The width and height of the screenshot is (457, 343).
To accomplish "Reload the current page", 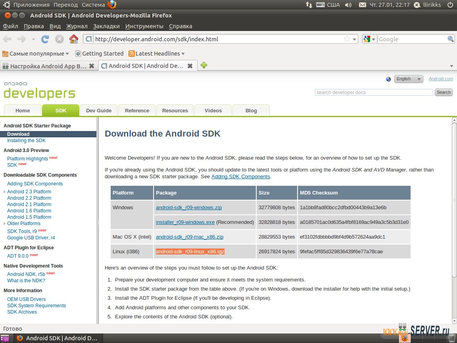I will tap(45, 39).
